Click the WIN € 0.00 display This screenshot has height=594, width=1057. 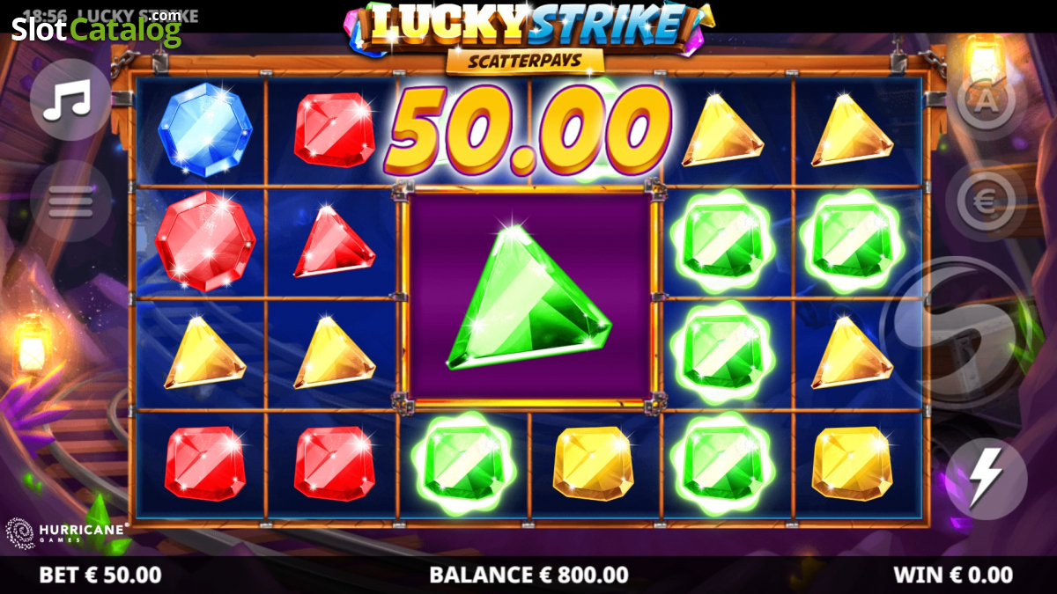[x=953, y=576]
